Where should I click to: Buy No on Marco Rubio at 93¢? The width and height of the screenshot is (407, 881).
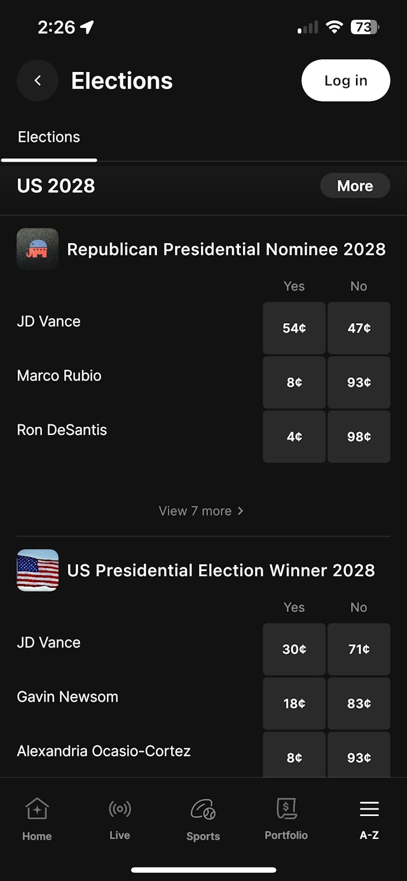pyautogui.click(x=359, y=382)
